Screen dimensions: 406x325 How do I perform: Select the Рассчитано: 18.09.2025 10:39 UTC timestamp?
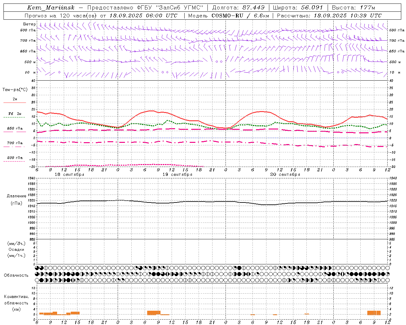click(330, 16)
